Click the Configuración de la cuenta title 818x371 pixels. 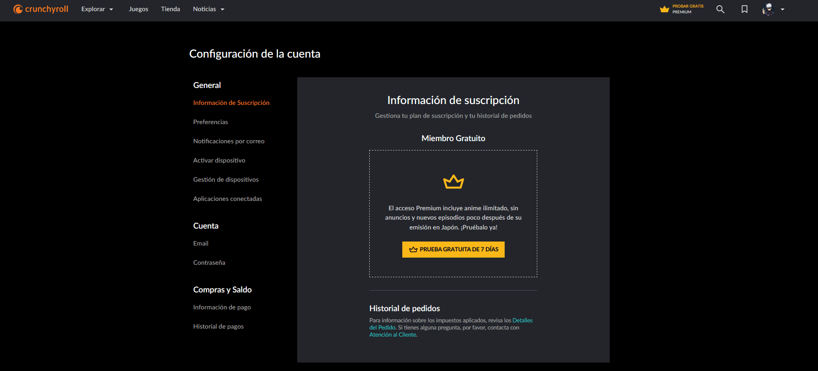(255, 54)
